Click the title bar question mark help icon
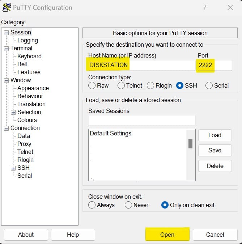The height and width of the screenshot is (244, 242). coord(205,8)
